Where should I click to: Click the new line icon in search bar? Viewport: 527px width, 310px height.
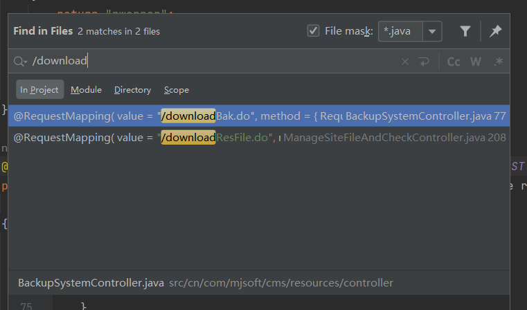(424, 62)
